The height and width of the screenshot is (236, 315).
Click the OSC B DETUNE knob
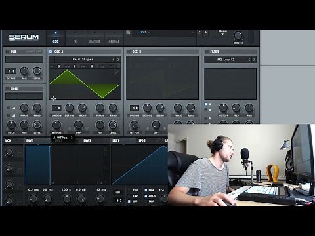pos(147,108)
